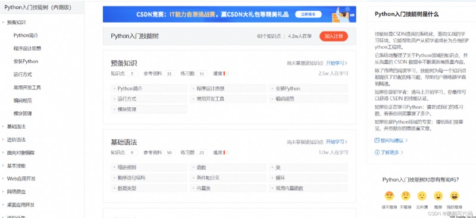Image resolution: width=476 pixels, height=218 pixels.
Task: Collapse the 预备知识 section in the sidebar
Action: click(3, 23)
